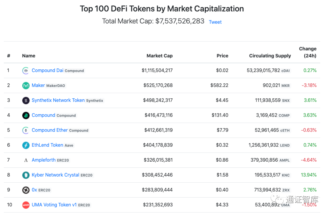Sort by Change (24h) header

click(x=308, y=52)
